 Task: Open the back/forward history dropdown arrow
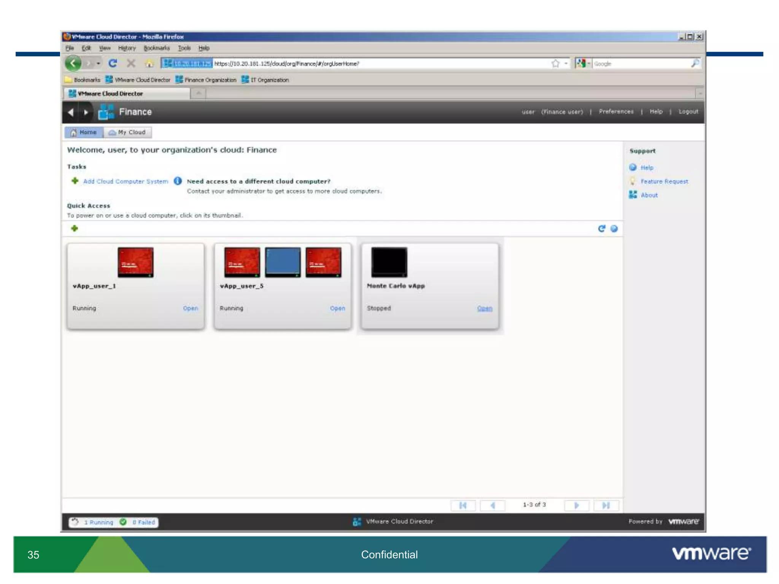[x=98, y=63]
